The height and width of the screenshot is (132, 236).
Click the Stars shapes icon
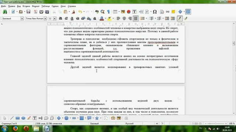97,118
